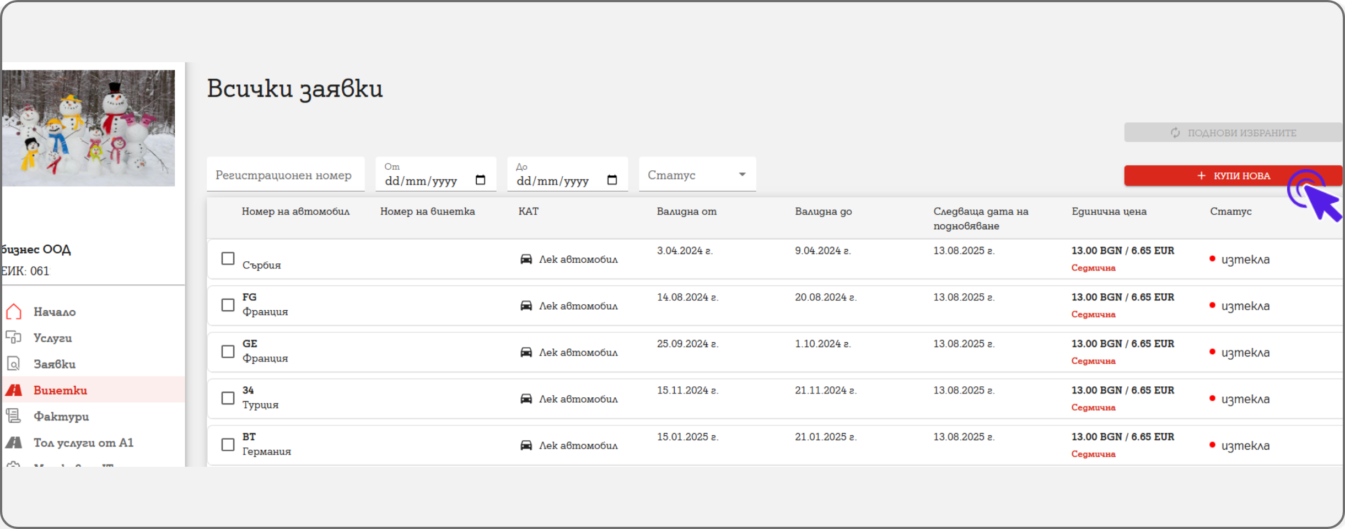Open calendar picker in the До date field
This screenshot has width=1345, height=529.
click(612, 180)
